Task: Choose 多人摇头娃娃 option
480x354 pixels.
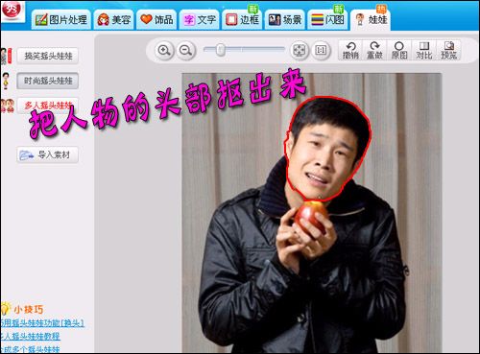Action: (48, 106)
